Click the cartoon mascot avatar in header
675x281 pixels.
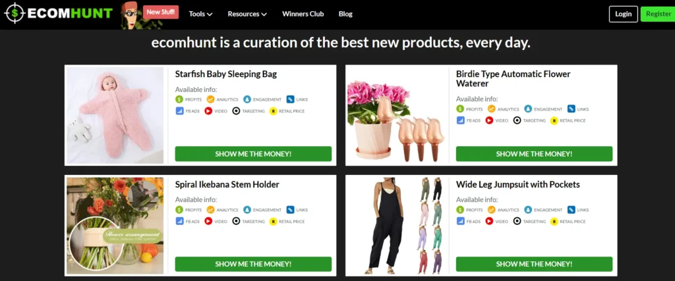click(131, 15)
